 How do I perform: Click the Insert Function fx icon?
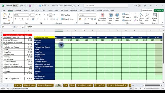click(x=23, y=27)
